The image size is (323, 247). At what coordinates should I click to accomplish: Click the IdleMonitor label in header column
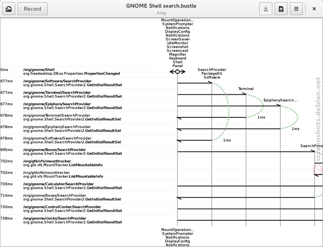pos(178,43)
